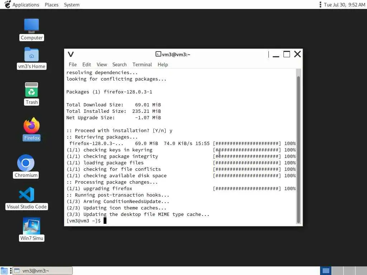The height and width of the screenshot is (275, 367).
Task: Click the 'Updating icon theme caches...' line
Action: pos(116,208)
